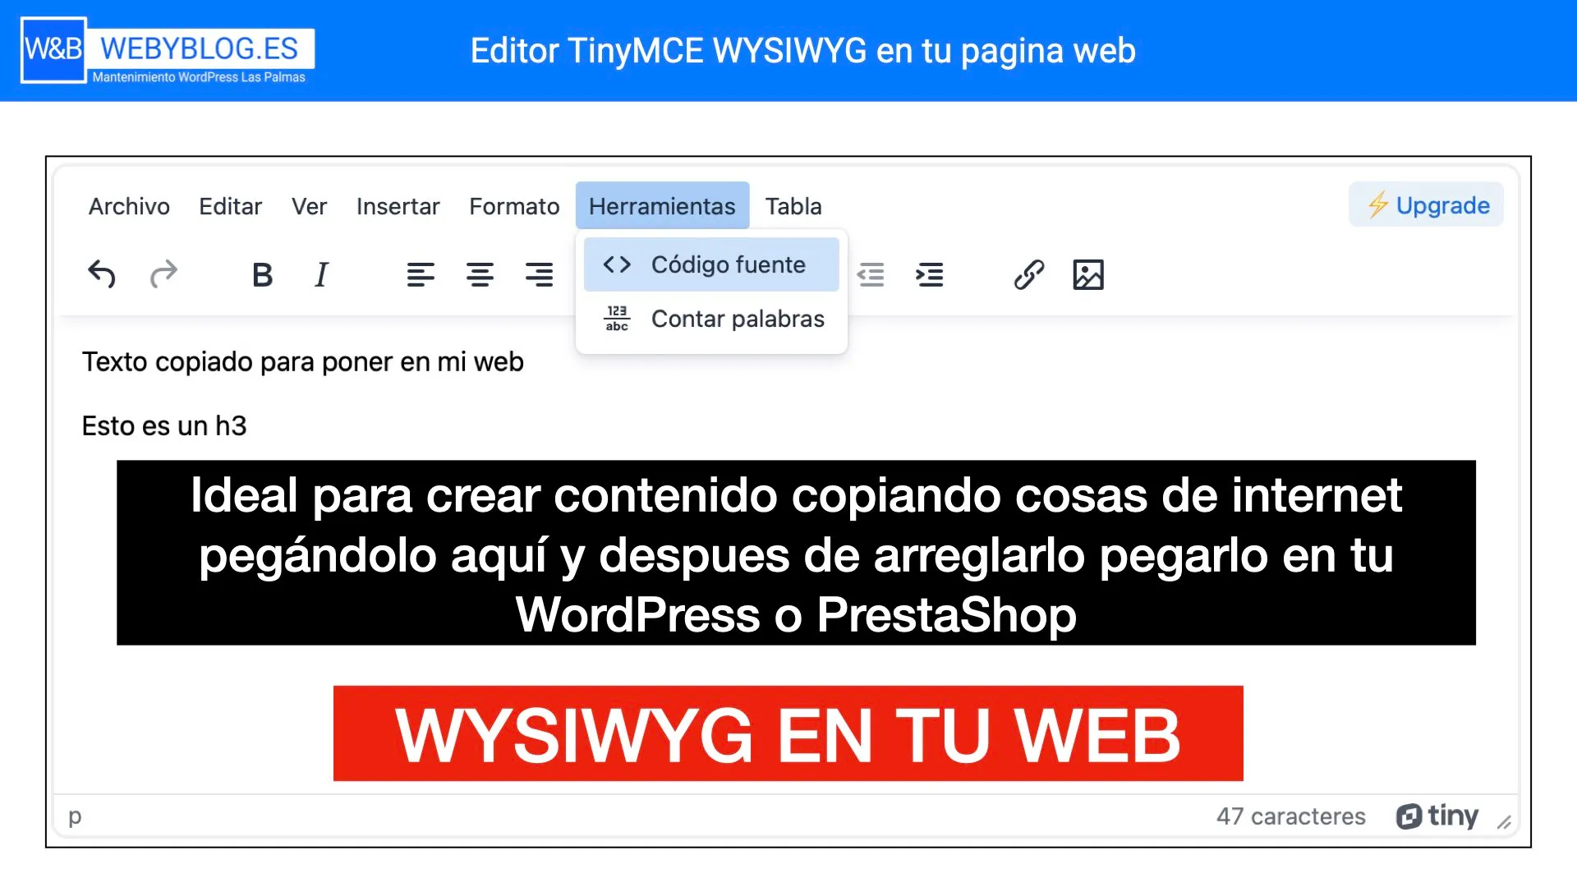Select Contar palabras menu entry
Viewport: 1577px width, 887px height.
coord(711,319)
